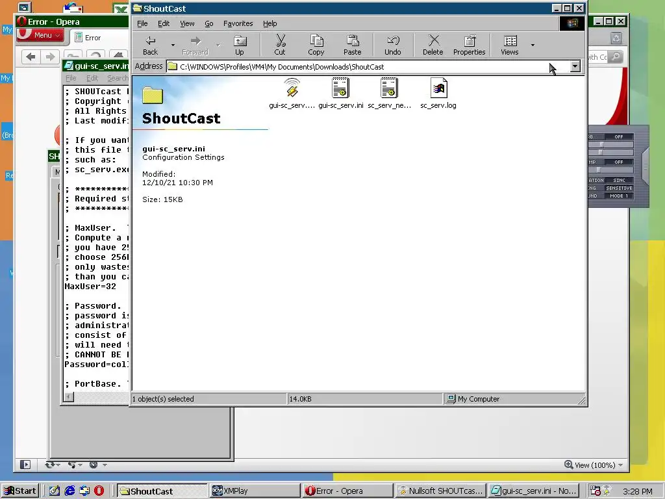Click the Opera quick launch icon
Viewport: 665px width, 499px height.
point(99,491)
